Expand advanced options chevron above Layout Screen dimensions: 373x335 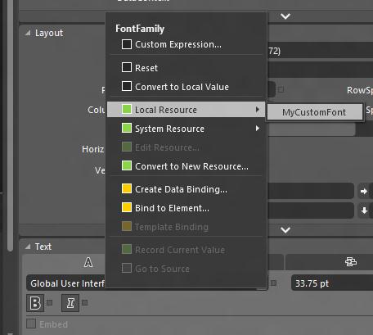[285, 16]
